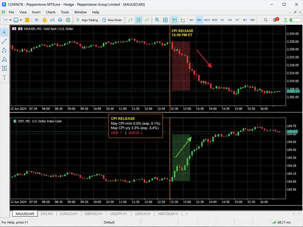The image size is (303, 227).
Task: Open the Insert menu
Action: point(36,12)
